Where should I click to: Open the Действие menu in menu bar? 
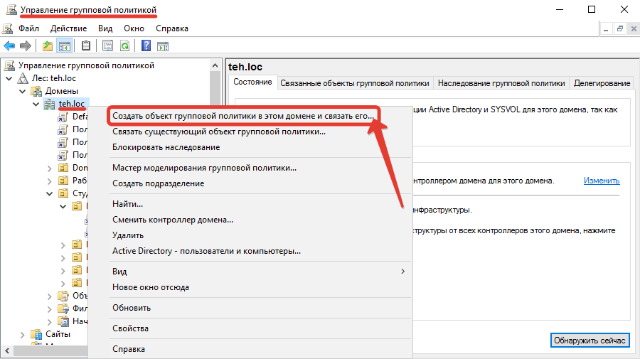click(x=68, y=28)
